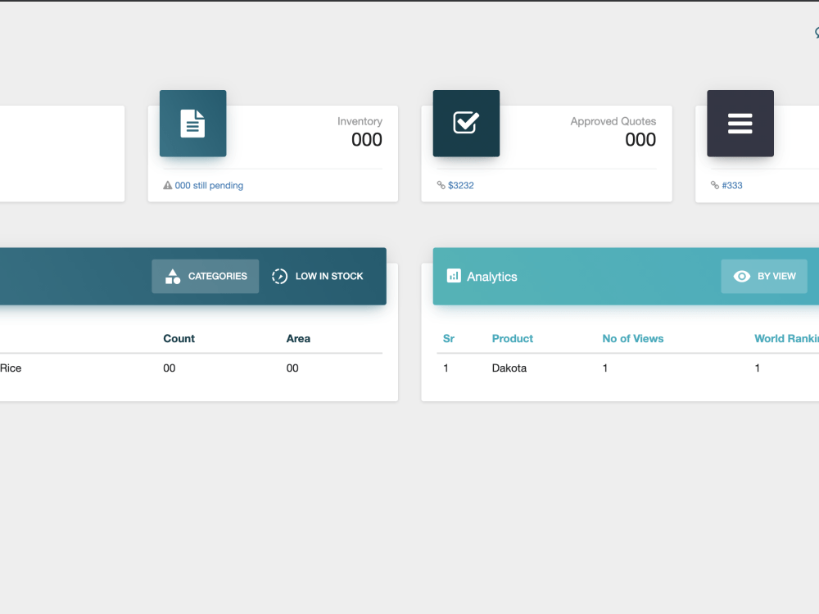
Task: Click the Product column header
Action: [x=513, y=338]
